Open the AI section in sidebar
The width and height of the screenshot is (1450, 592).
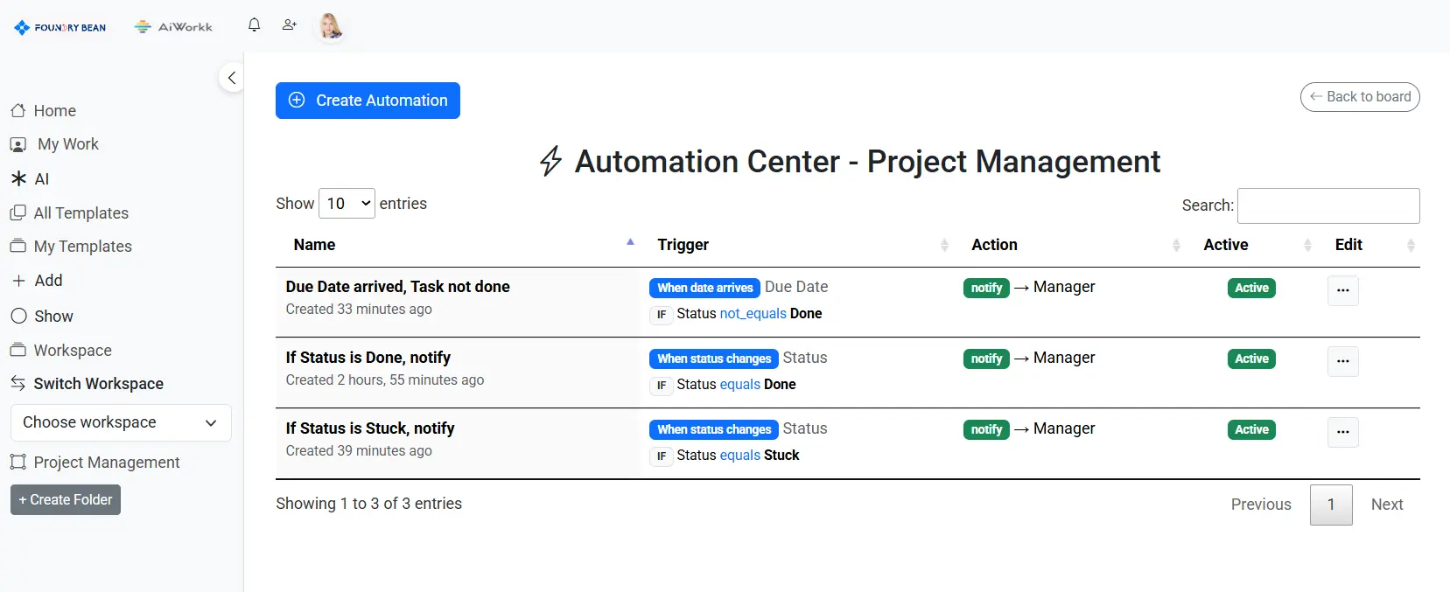tap(30, 179)
